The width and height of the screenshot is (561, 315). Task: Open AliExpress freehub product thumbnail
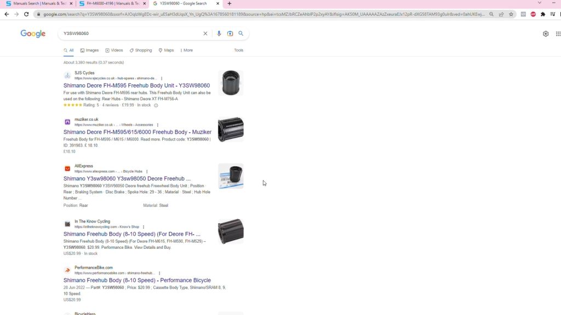[x=231, y=176]
